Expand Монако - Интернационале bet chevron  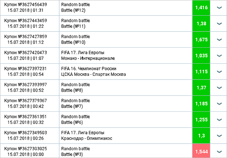point(219,56)
